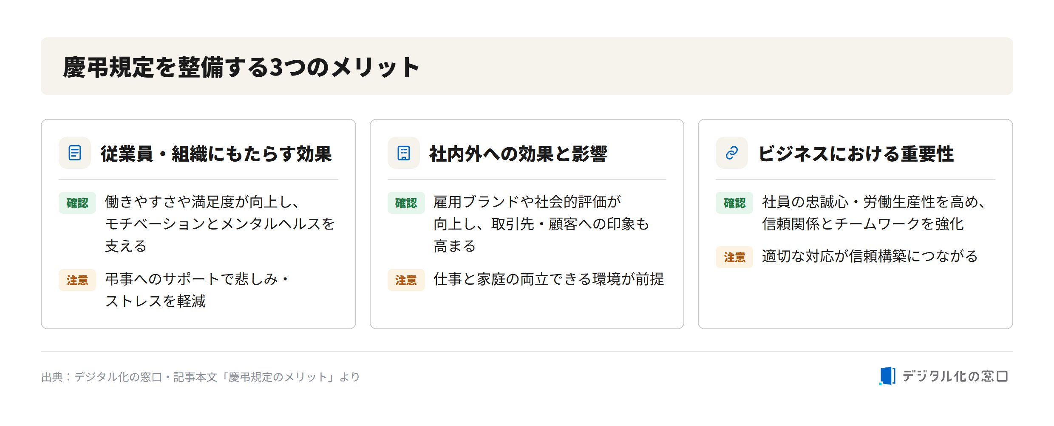Click the 確認 badge in the middle card
The width and height of the screenshot is (1054, 426).
pos(406,203)
